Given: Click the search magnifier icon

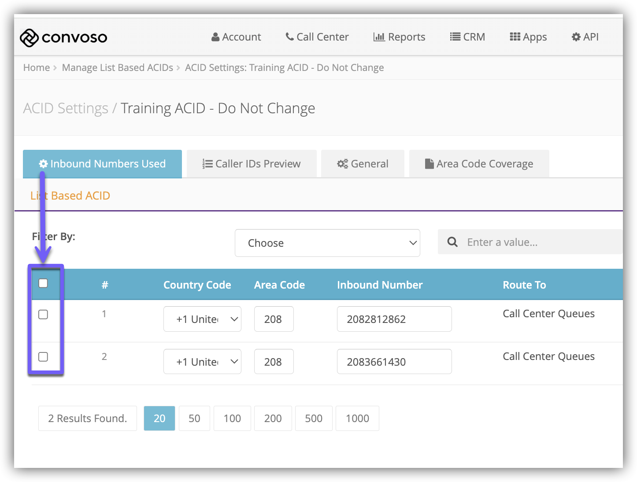Looking at the screenshot, I should pos(452,242).
